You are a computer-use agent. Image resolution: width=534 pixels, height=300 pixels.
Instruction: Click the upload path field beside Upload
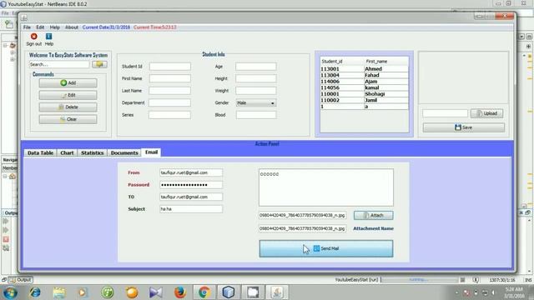point(445,113)
